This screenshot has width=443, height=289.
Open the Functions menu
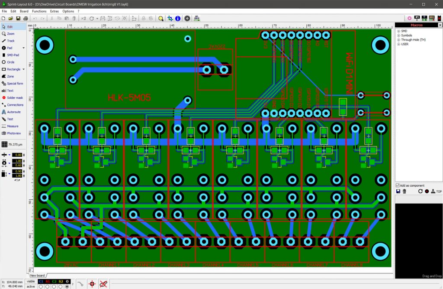[x=39, y=11]
